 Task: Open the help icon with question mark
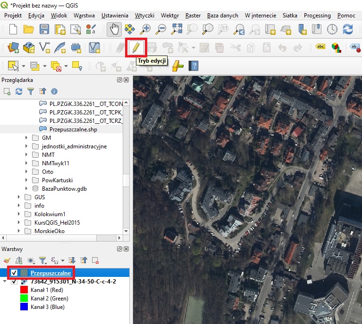click(x=193, y=65)
